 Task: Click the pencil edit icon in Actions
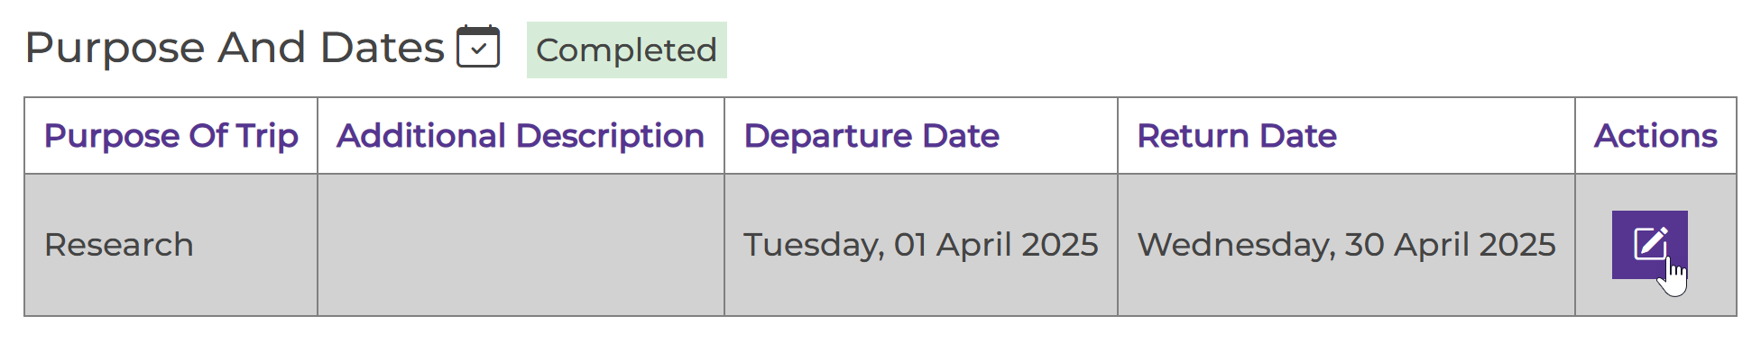coord(1649,244)
